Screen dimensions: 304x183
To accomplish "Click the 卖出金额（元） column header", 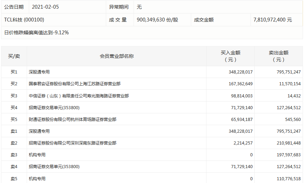I will tap(279, 56).
